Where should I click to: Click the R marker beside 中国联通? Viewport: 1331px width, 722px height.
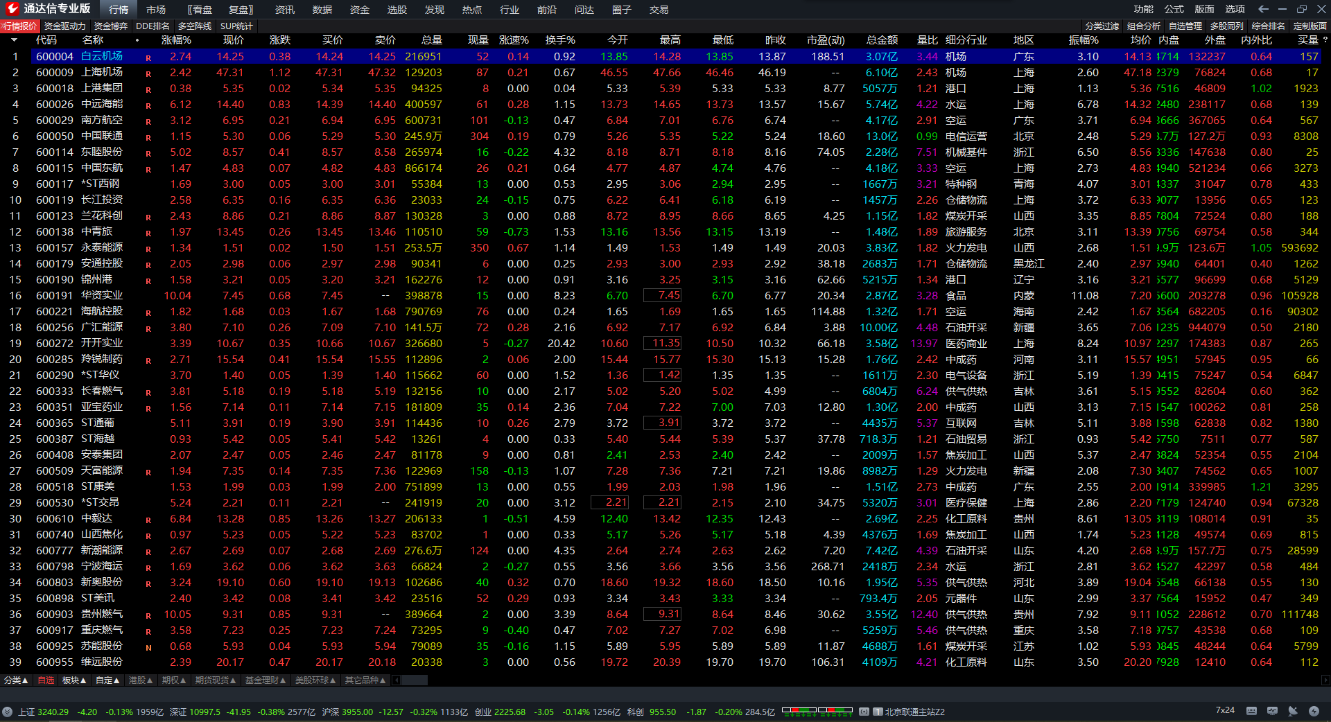[x=148, y=138]
